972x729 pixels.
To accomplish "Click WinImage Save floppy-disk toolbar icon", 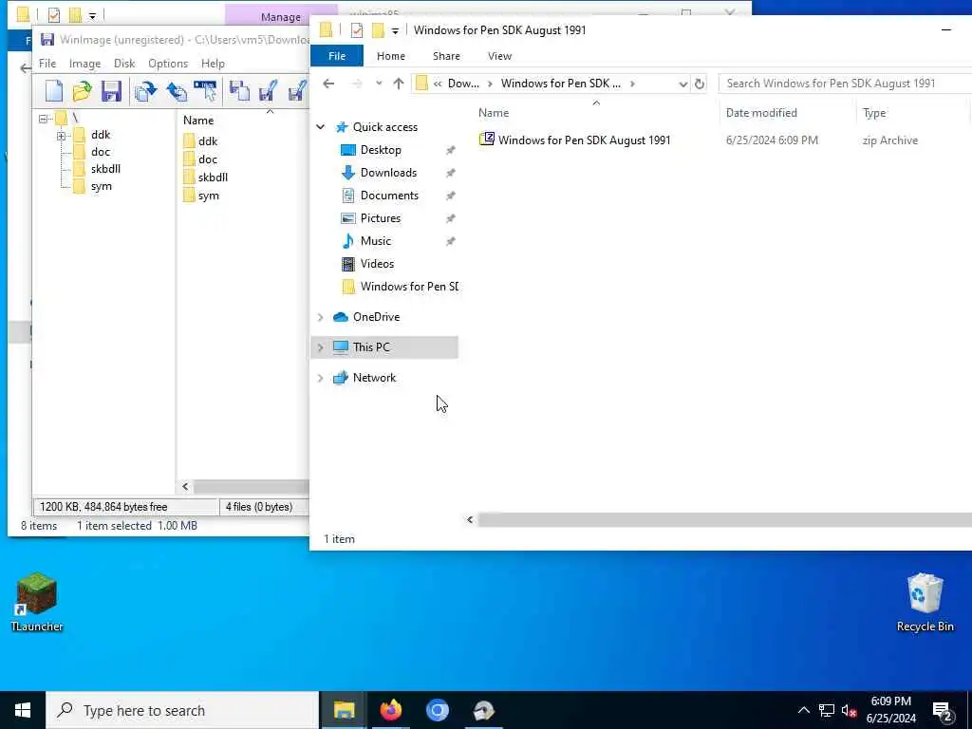I will 111,91.
